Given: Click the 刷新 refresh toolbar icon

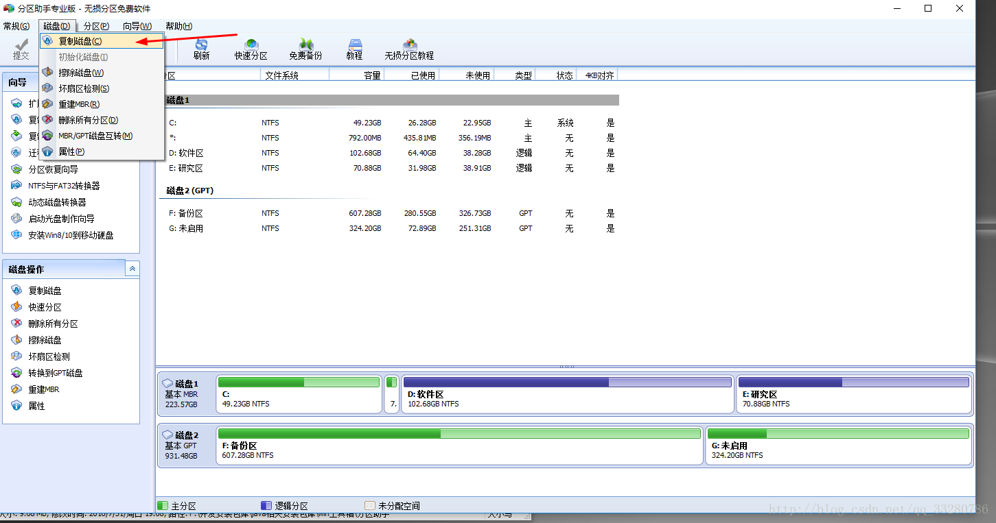Looking at the screenshot, I should click(x=201, y=49).
